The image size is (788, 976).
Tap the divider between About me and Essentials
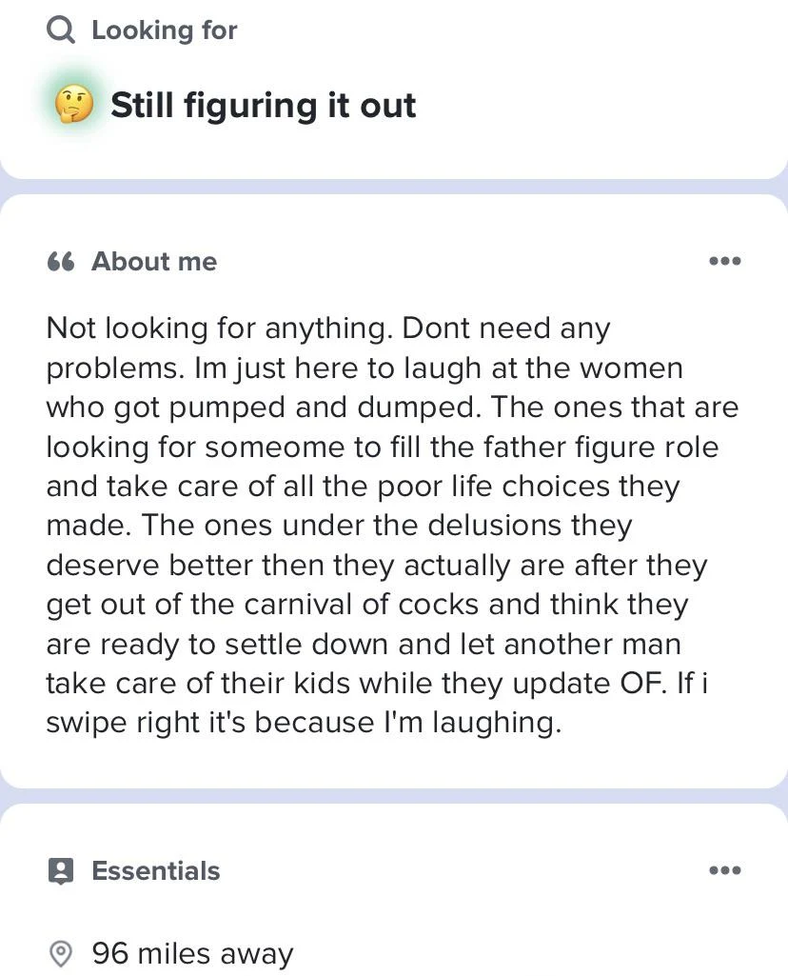pos(394,796)
